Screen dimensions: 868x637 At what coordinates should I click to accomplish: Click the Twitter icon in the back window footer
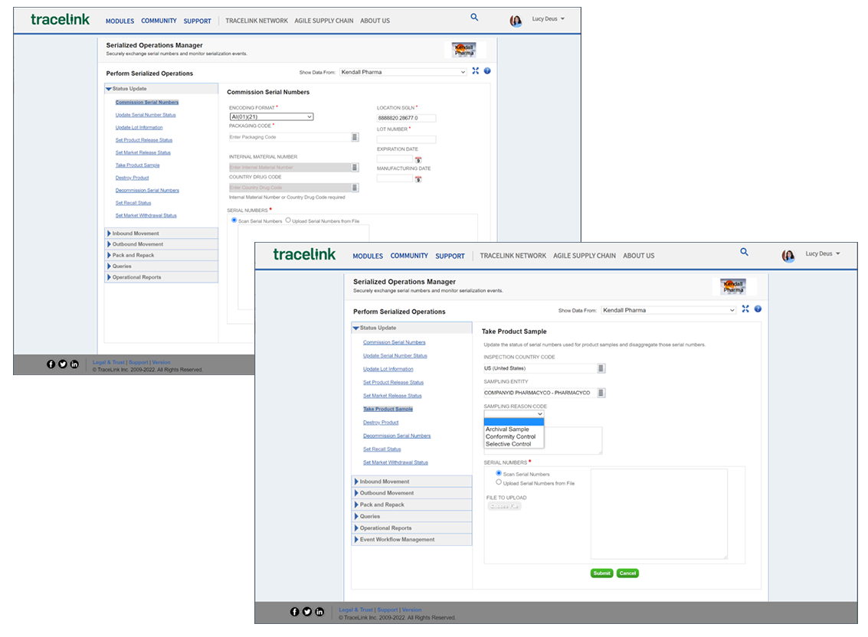[63, 364]
